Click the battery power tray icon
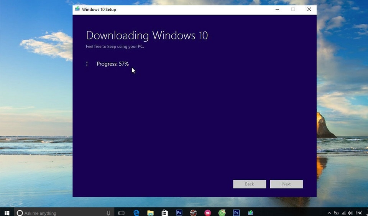 pos(336,213)
